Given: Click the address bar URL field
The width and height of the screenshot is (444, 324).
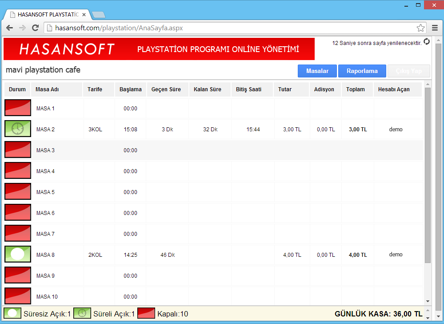Looking at the screenshot, I should point(231,28).
